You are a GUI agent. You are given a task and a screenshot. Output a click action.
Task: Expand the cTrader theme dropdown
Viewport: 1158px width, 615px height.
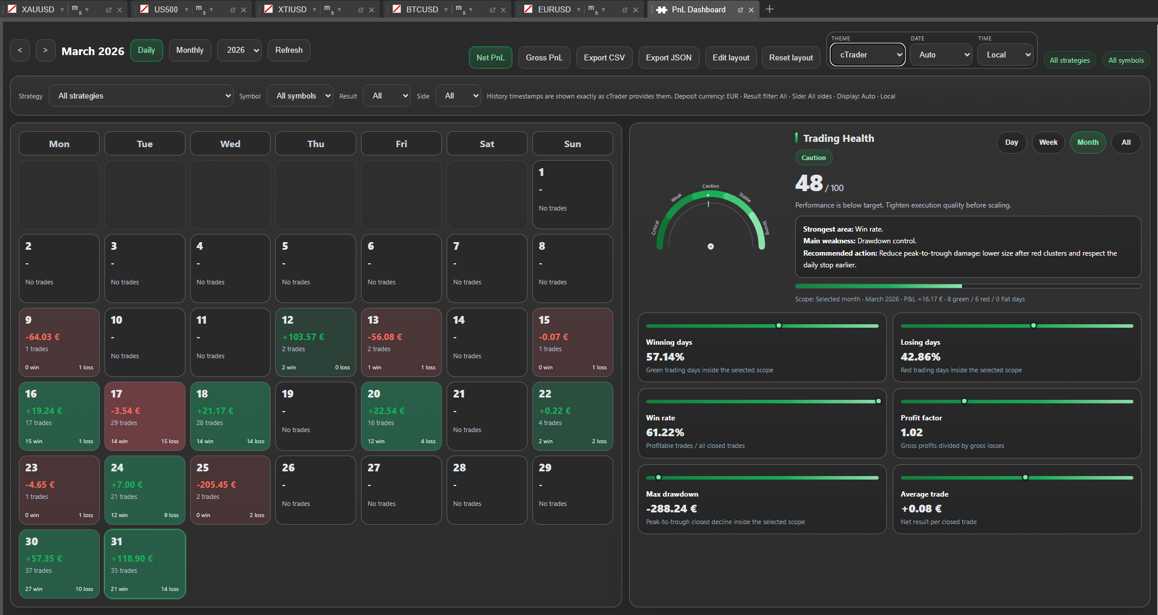click(x=867, y=55)
